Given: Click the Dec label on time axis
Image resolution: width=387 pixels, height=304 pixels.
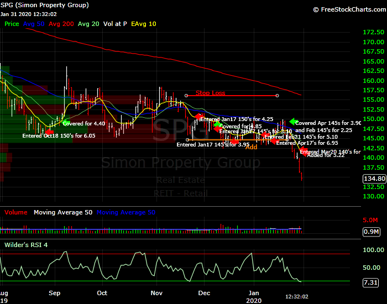Looking at the screenshot, I should pos(204,293).
